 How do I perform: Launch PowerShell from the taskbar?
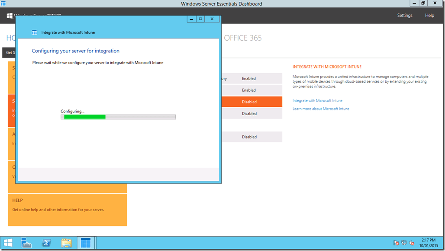(x=46, y=243)
